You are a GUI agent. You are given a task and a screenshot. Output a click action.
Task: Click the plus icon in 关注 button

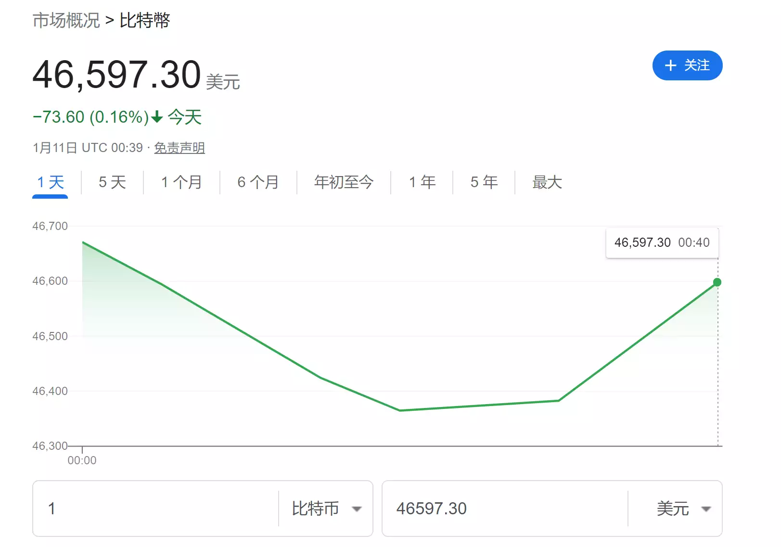pos(670,65)
